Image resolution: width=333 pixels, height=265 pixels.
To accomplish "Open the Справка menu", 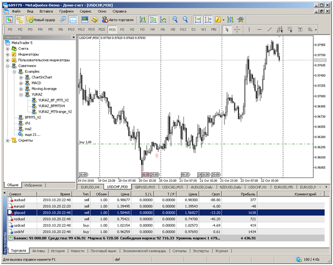I will pos(119,11).
